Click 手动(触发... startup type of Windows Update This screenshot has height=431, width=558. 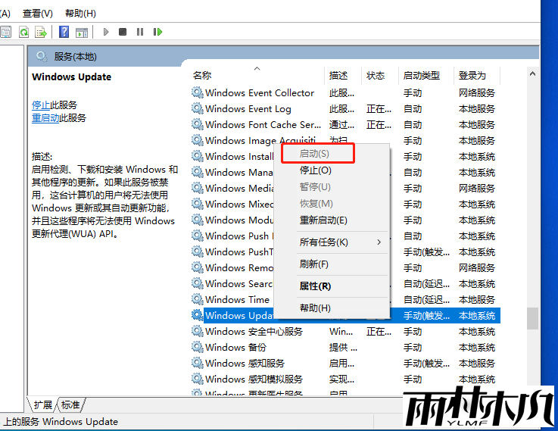coord(426,316)
